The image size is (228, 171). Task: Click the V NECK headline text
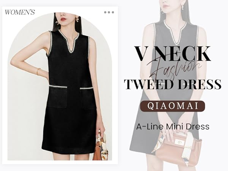173,54
